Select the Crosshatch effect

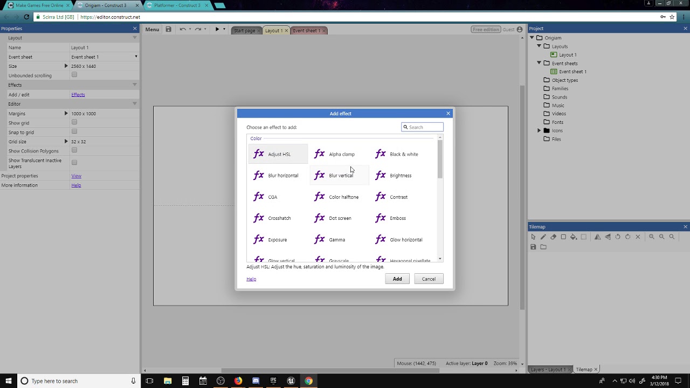tap(278, 218)
